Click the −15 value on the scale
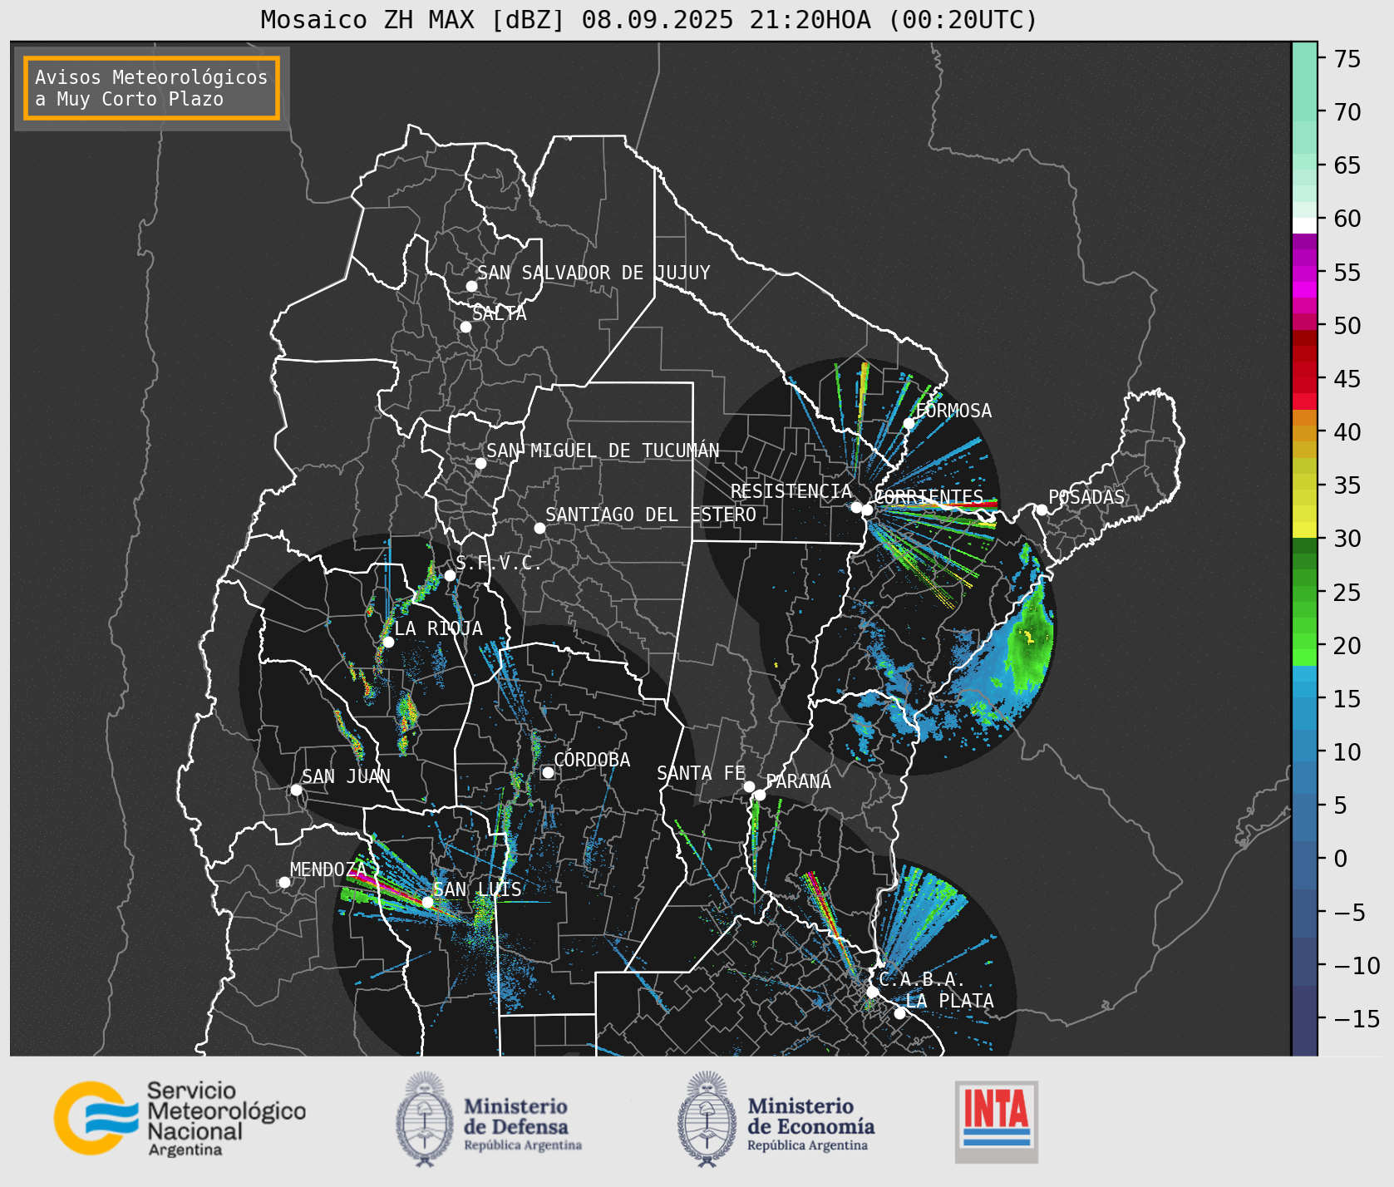1394x1187 pixels. coord(1357,1018)
